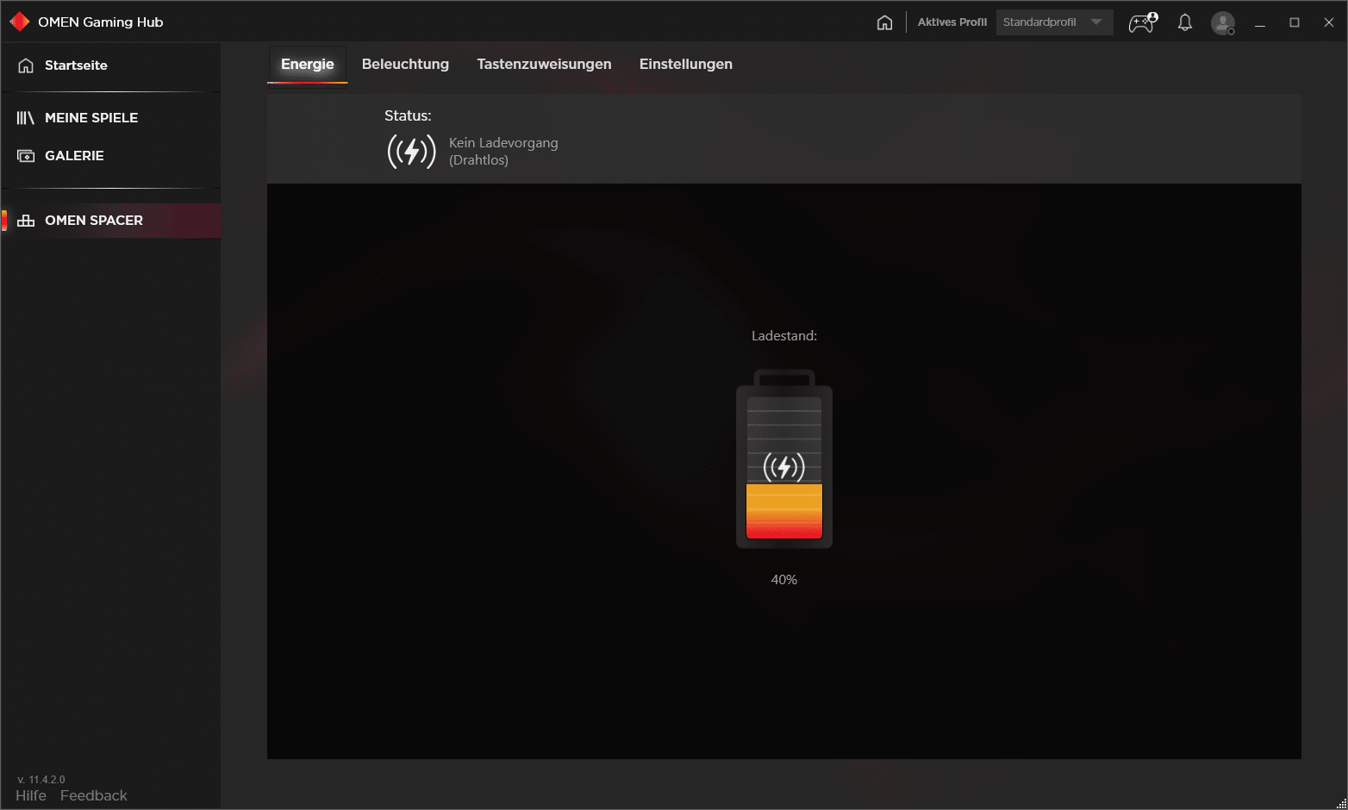This screenshot has height=810, width=1348.
Task: Click the Startseite house icon in sidebar
Action: [26, 65]
